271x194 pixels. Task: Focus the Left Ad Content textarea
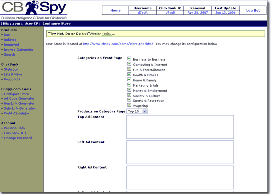click(x=180, y=152)
